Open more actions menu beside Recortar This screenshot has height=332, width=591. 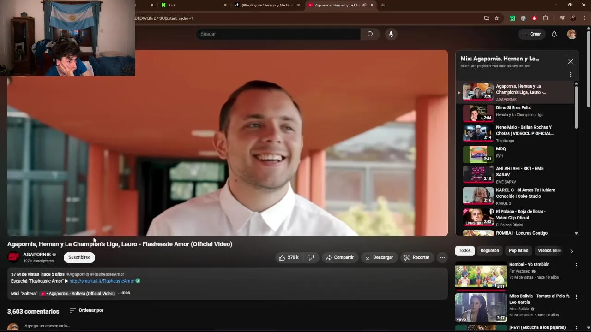pyautogui.click(x=442, y=257)
